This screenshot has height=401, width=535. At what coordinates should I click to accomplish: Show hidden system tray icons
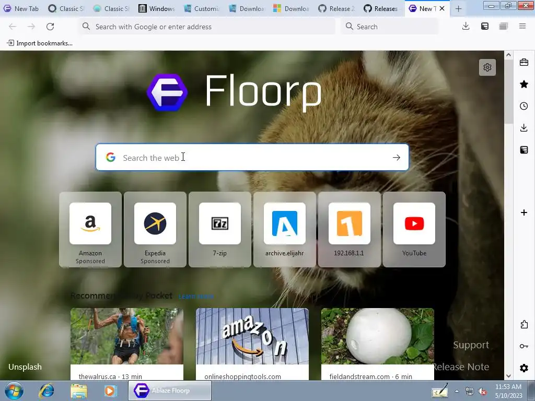coord(457,391)
